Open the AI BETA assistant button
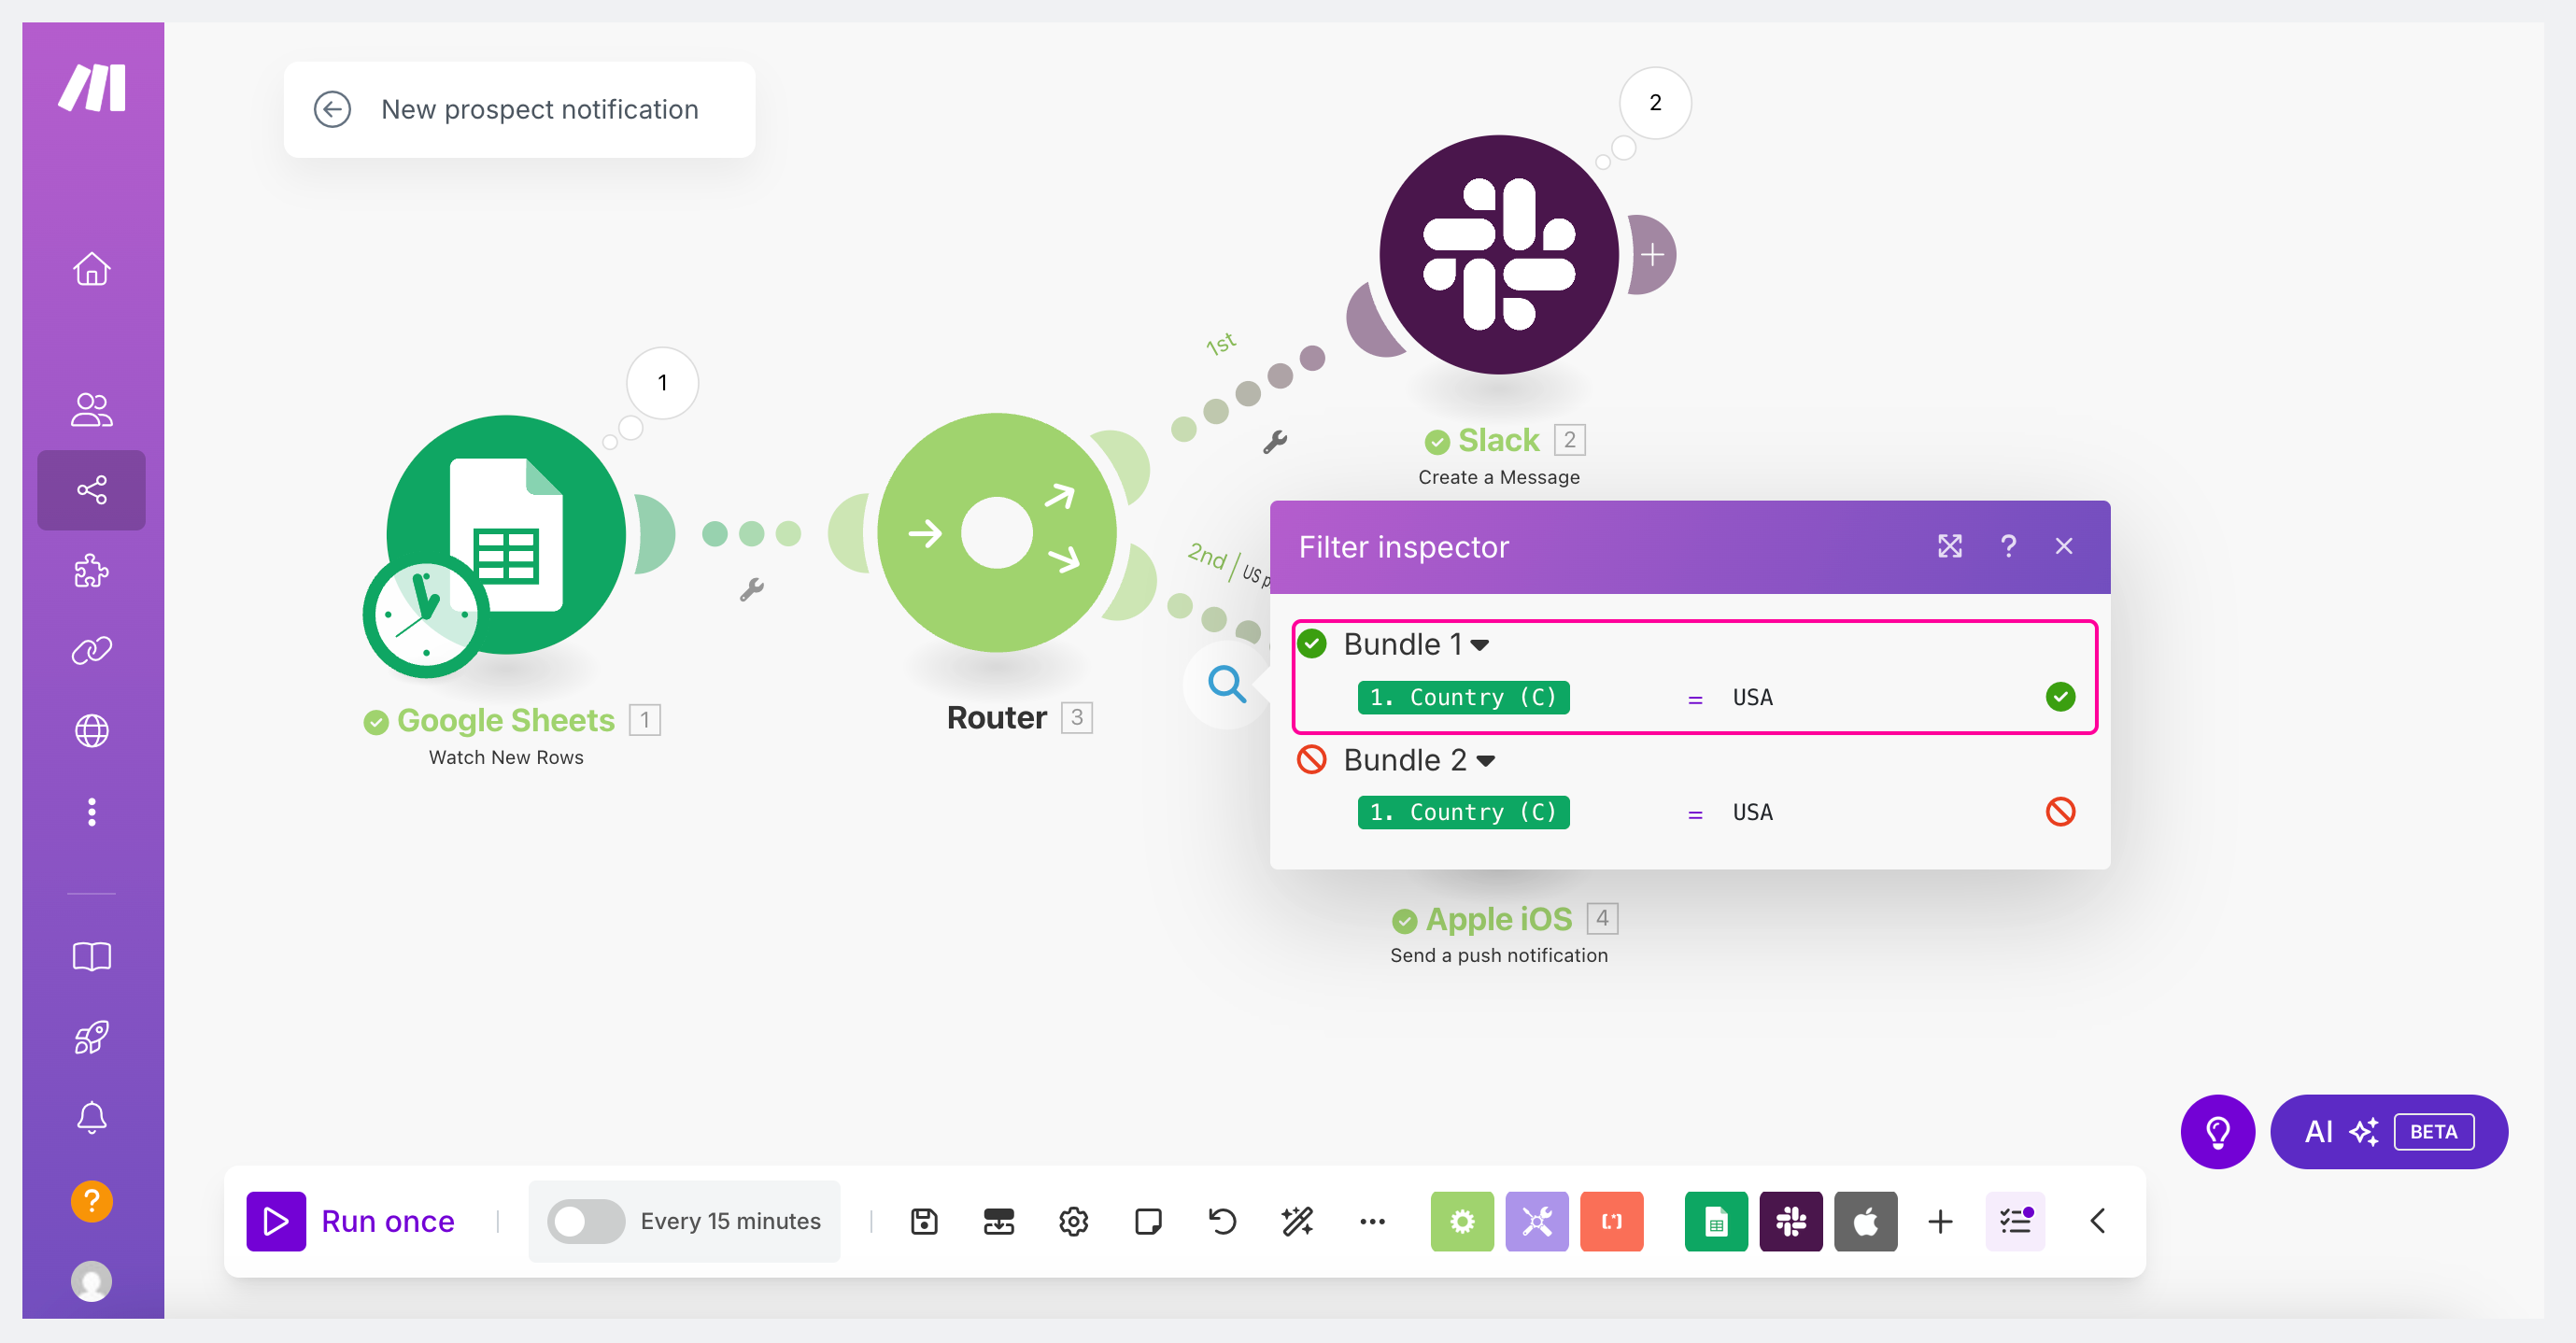The width and height of the screenshot is (2576, 1343). [x=2388, y=1131]
